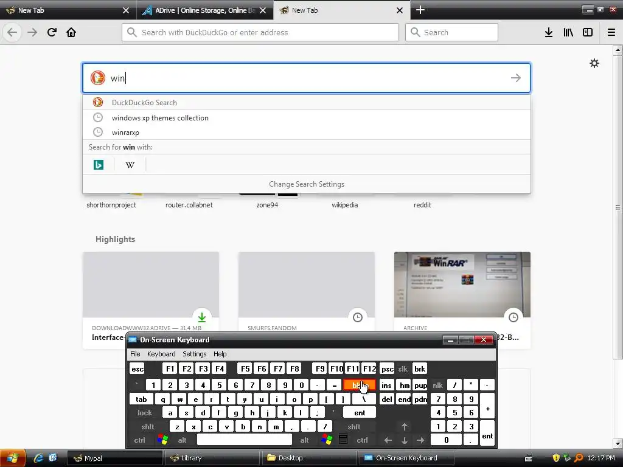Toggle the left shft key on keyboard
623x467 pixels.
coord(148,426)
